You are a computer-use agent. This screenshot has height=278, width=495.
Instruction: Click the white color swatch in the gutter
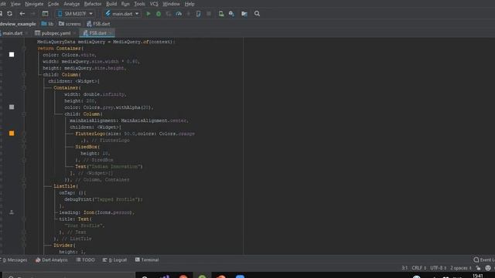pyautogui.click(x=12, y=55)
